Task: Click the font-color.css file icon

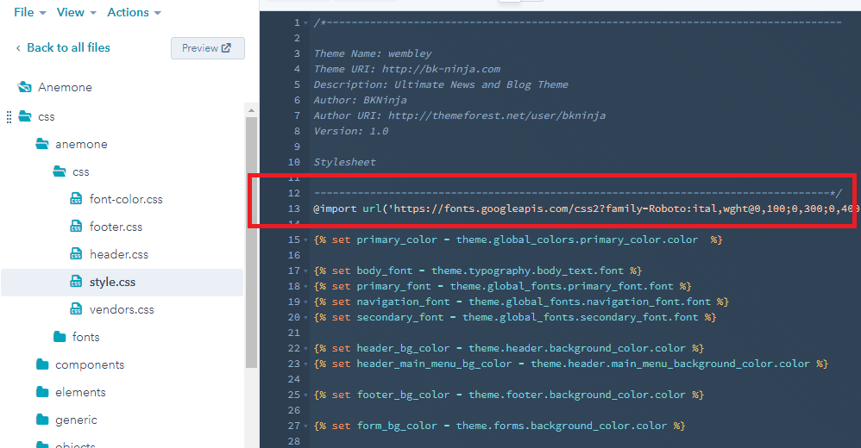Action: [76, 199]
